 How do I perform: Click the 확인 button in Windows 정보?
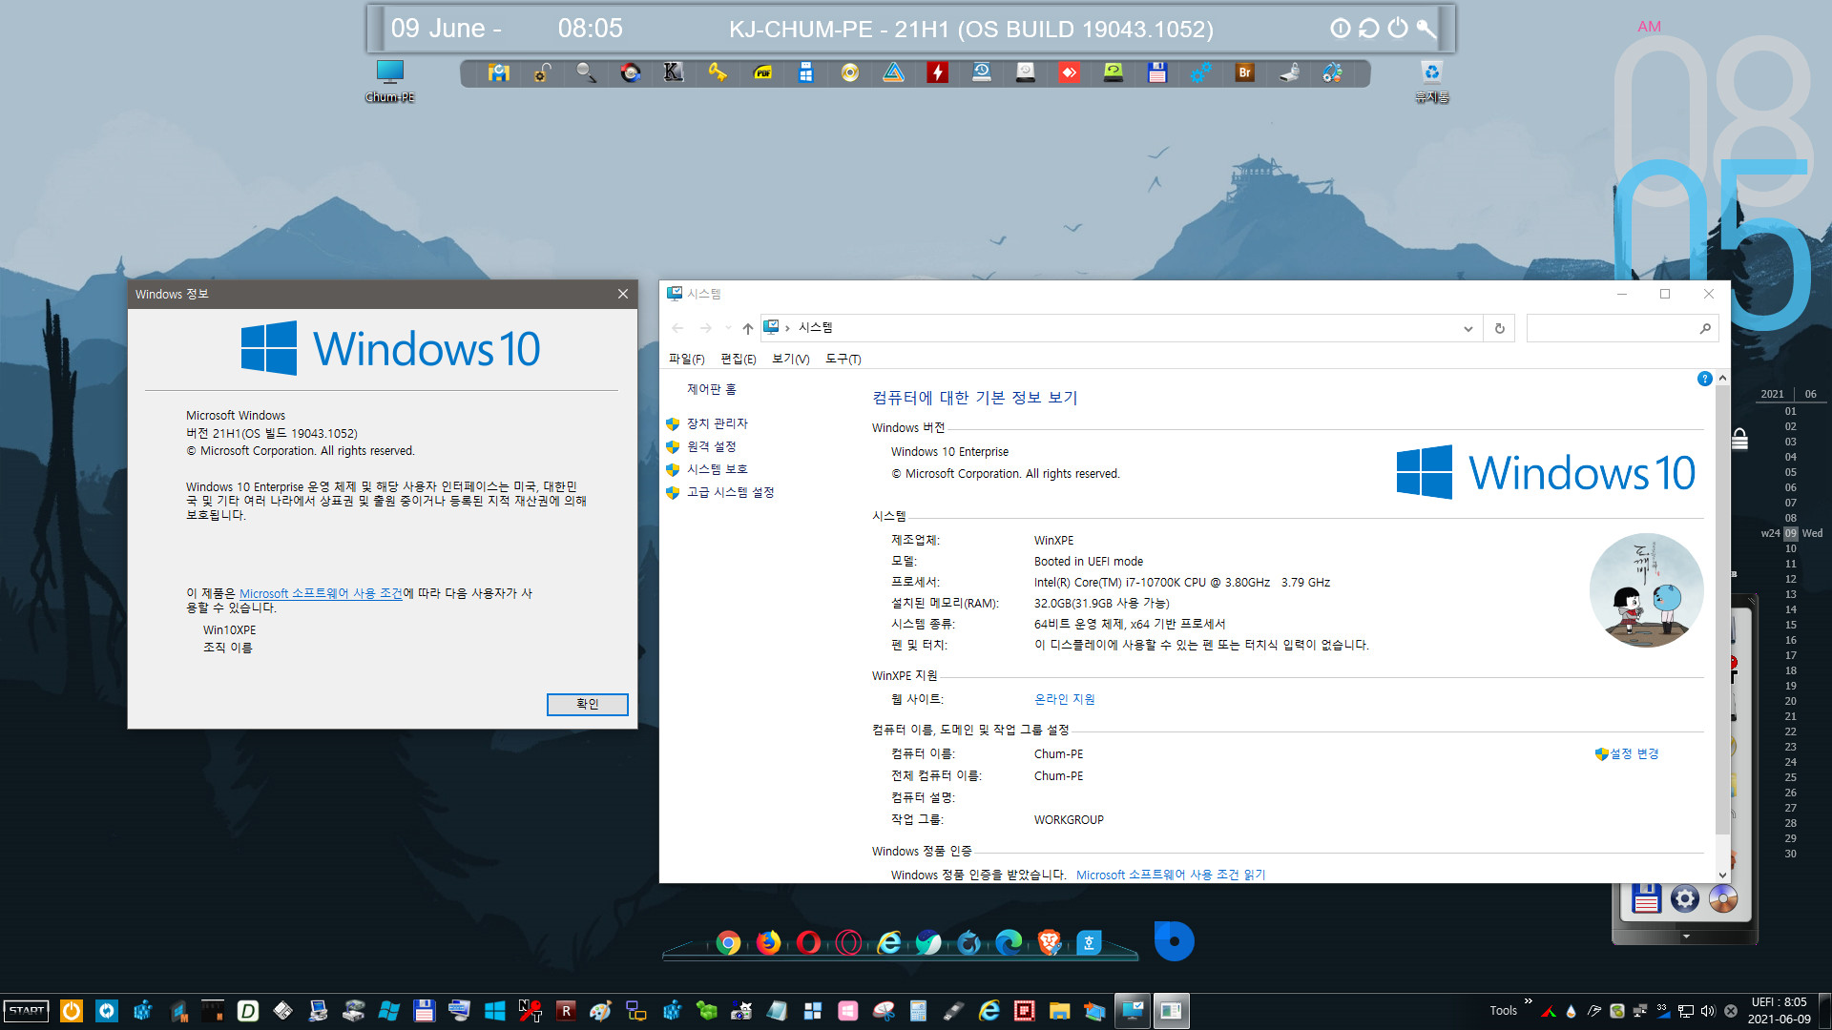point(587,704)
